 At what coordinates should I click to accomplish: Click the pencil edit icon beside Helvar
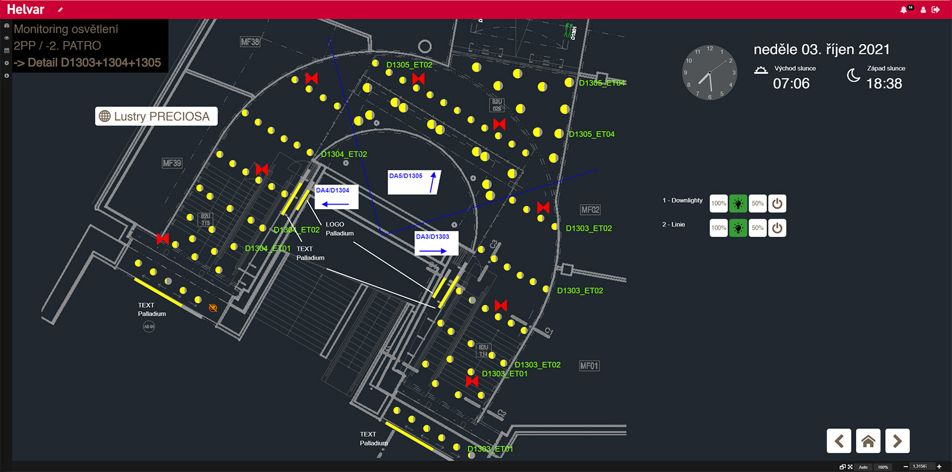click(60, 10)
